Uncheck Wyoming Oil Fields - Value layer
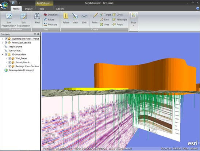 pyautogui.click(x=6, y=39)
